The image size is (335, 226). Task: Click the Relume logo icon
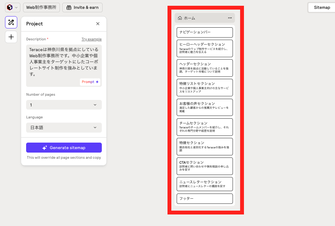point(10,7)
